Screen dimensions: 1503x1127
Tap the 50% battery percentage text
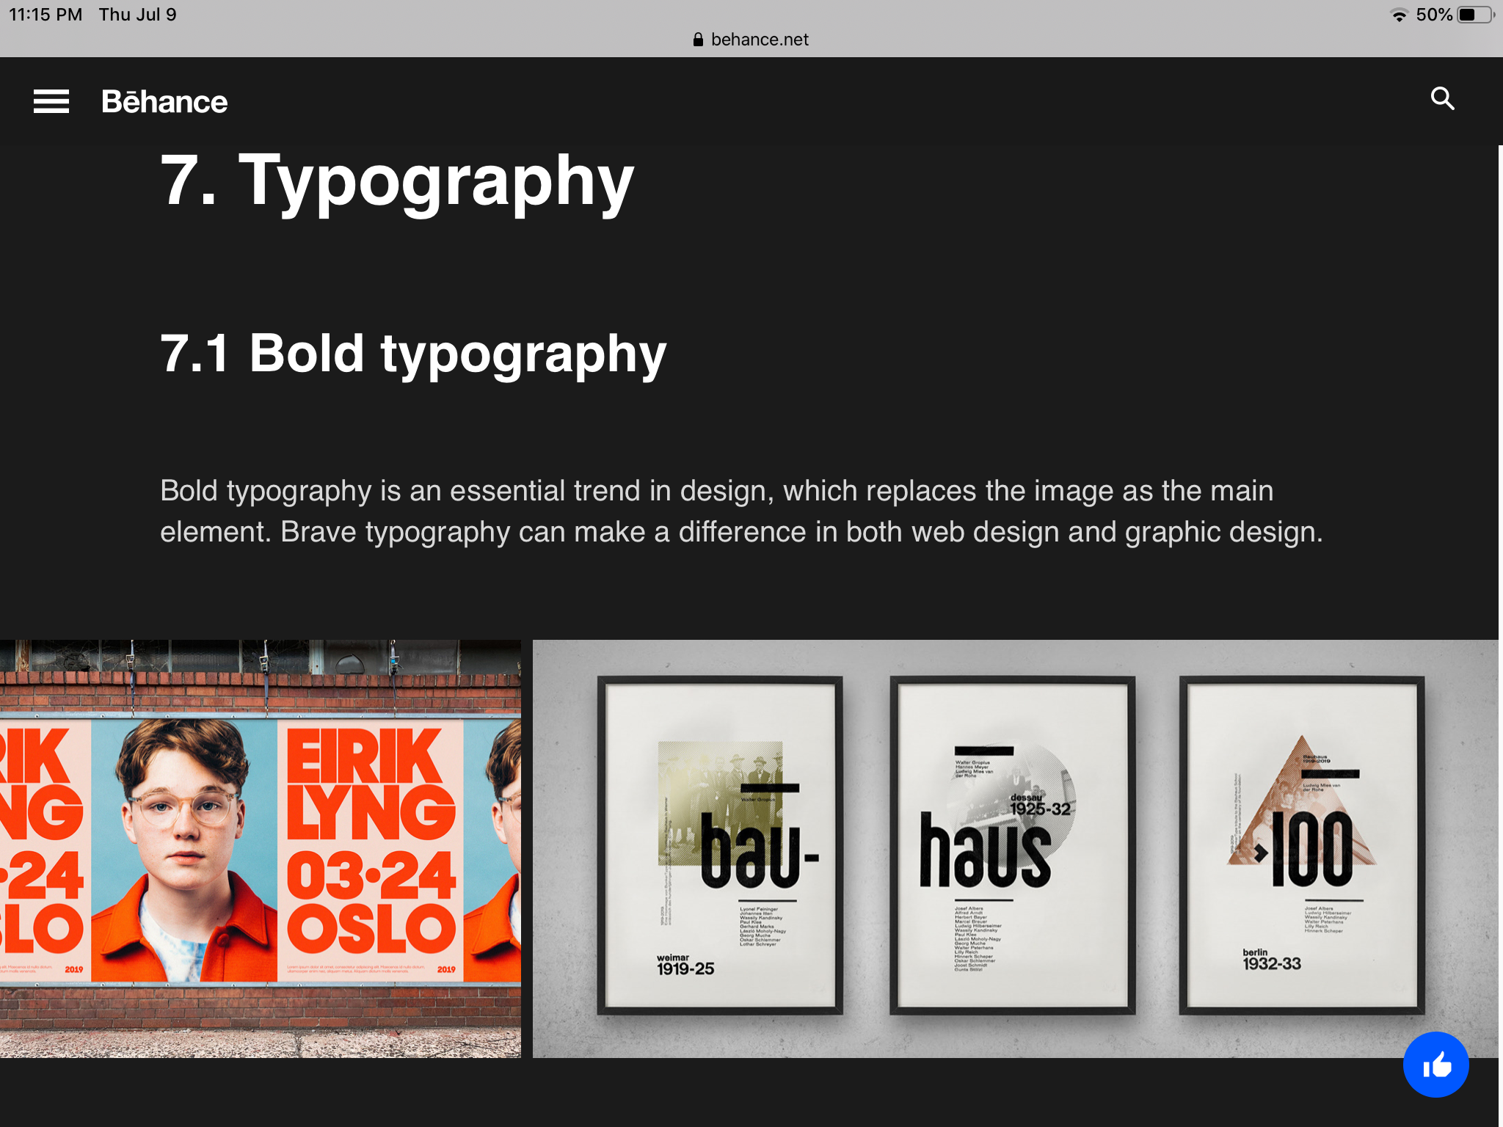pyautogui.click(x=1433, y=15)
